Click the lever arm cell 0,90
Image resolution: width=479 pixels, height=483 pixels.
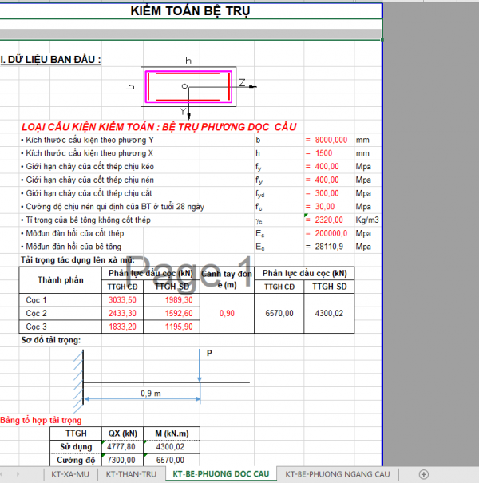(x=226, y=314)
